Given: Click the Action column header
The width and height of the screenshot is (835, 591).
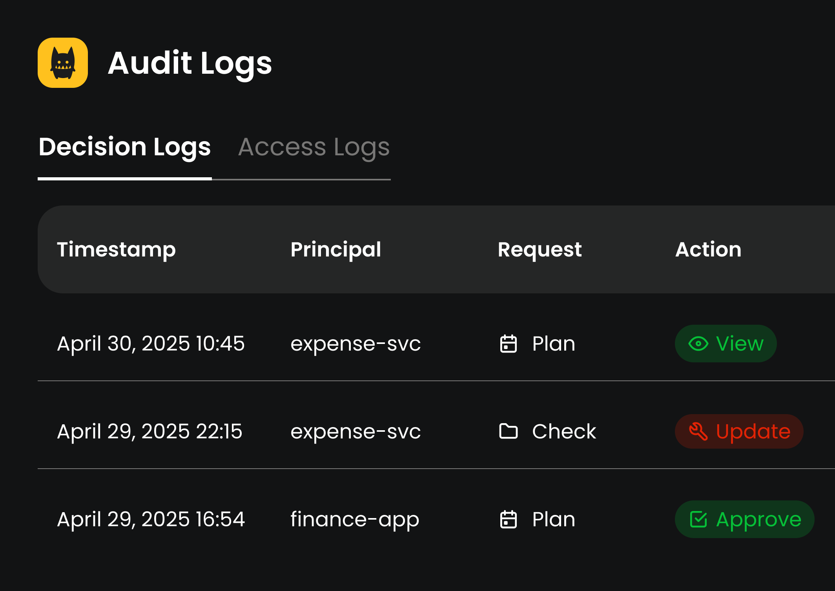Looking at the screenshot, I should pos(709,250).
